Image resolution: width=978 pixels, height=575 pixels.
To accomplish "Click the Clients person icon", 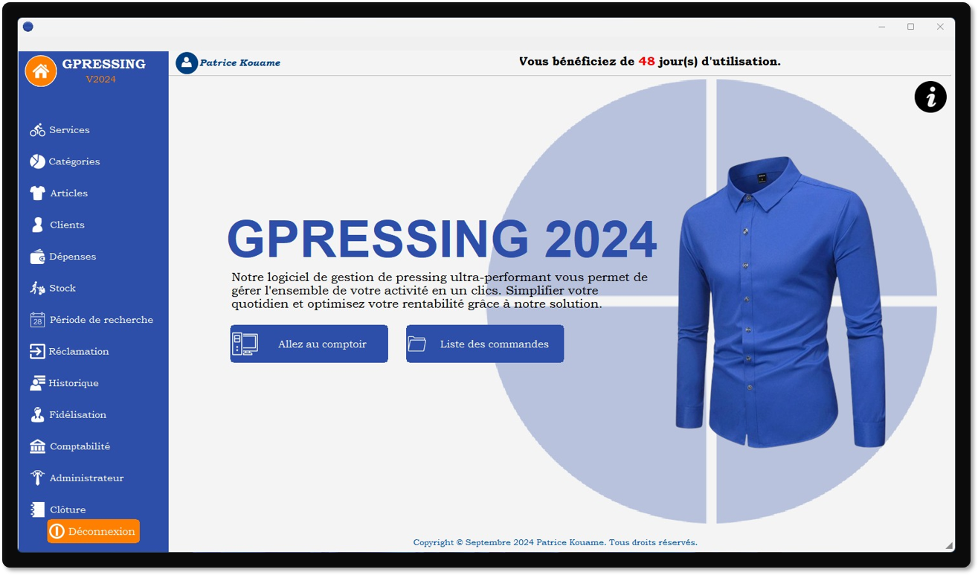I will [37, 225].
